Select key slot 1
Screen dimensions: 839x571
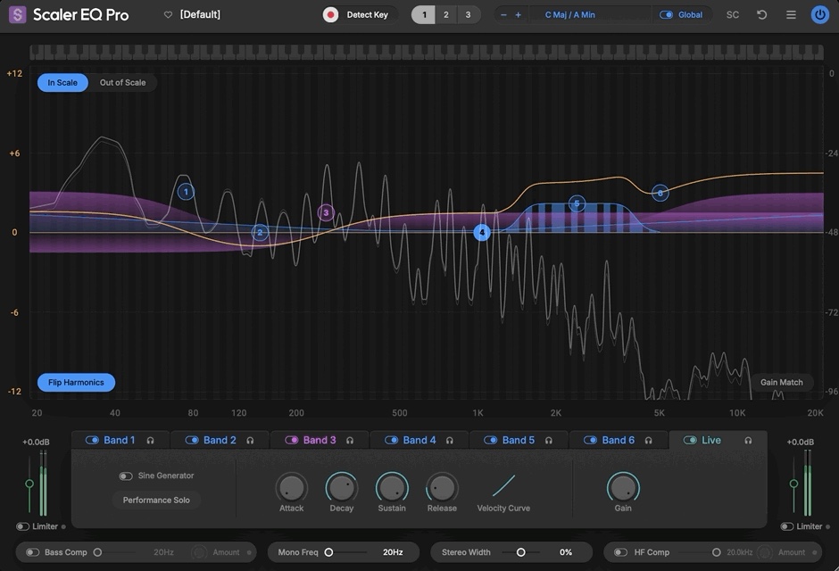423,15
